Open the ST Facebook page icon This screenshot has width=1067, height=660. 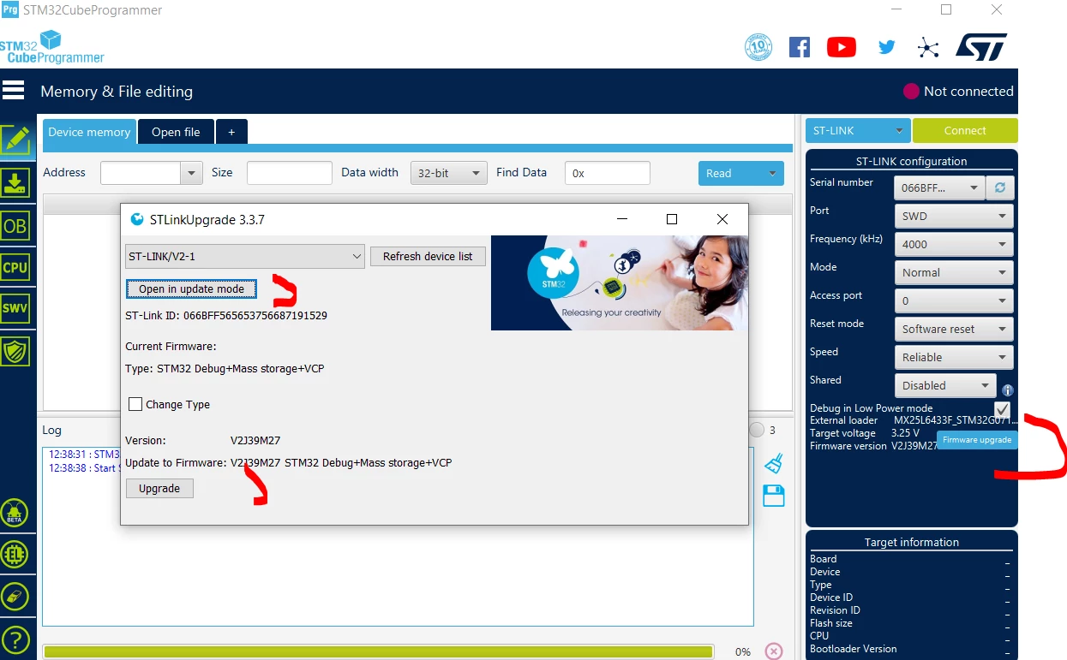(800, 46)
